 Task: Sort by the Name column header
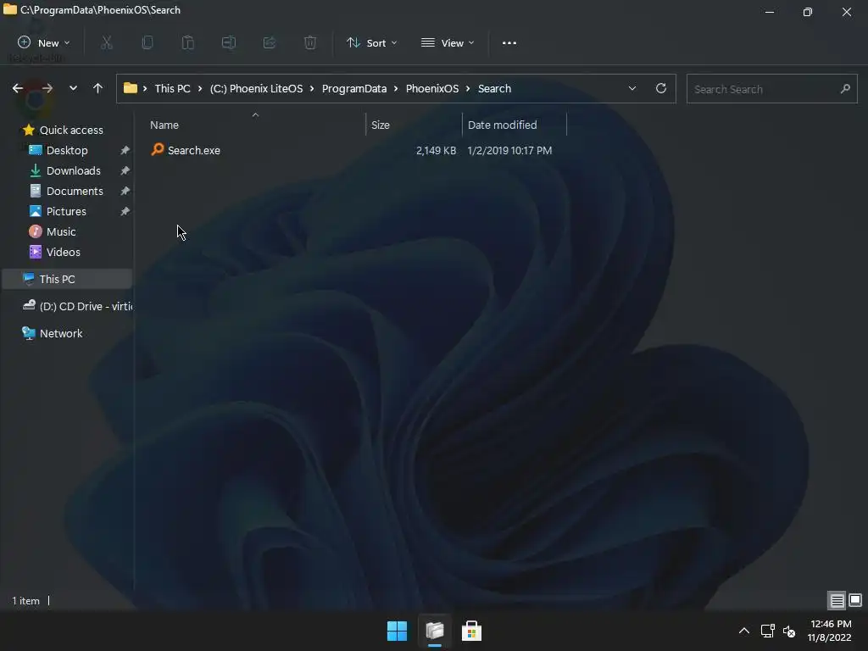(255, 125)
